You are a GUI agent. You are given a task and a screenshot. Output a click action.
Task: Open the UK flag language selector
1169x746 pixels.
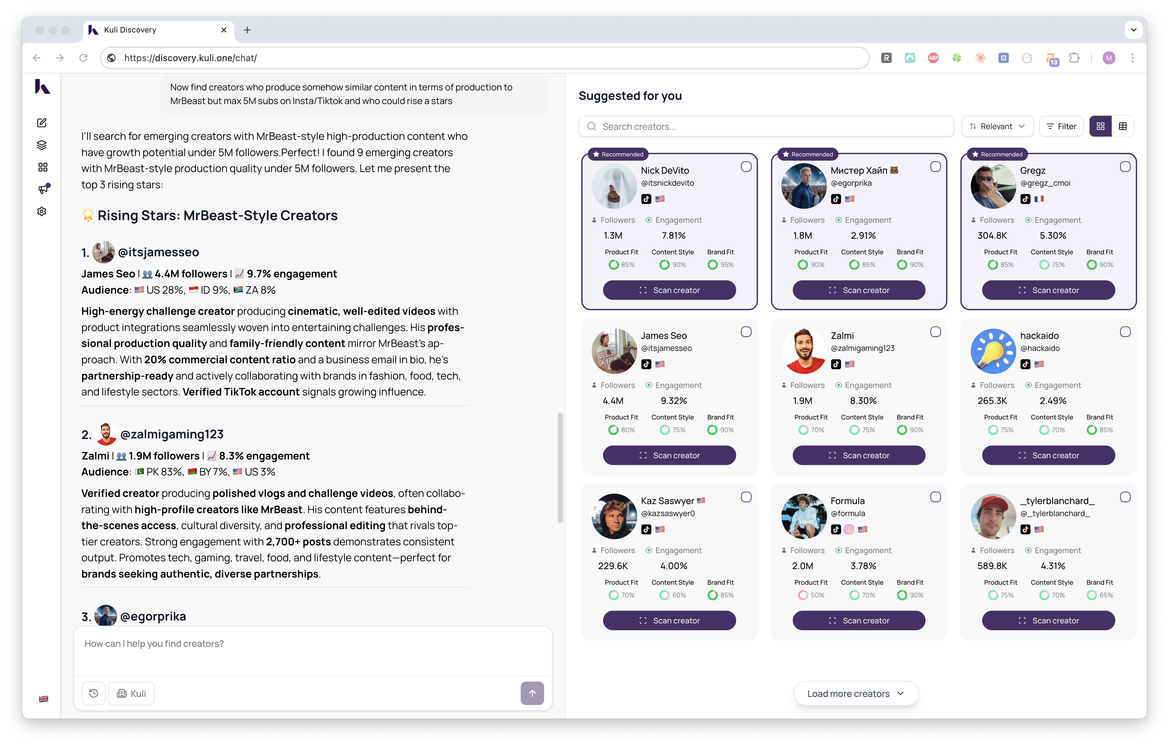[43, 699]
